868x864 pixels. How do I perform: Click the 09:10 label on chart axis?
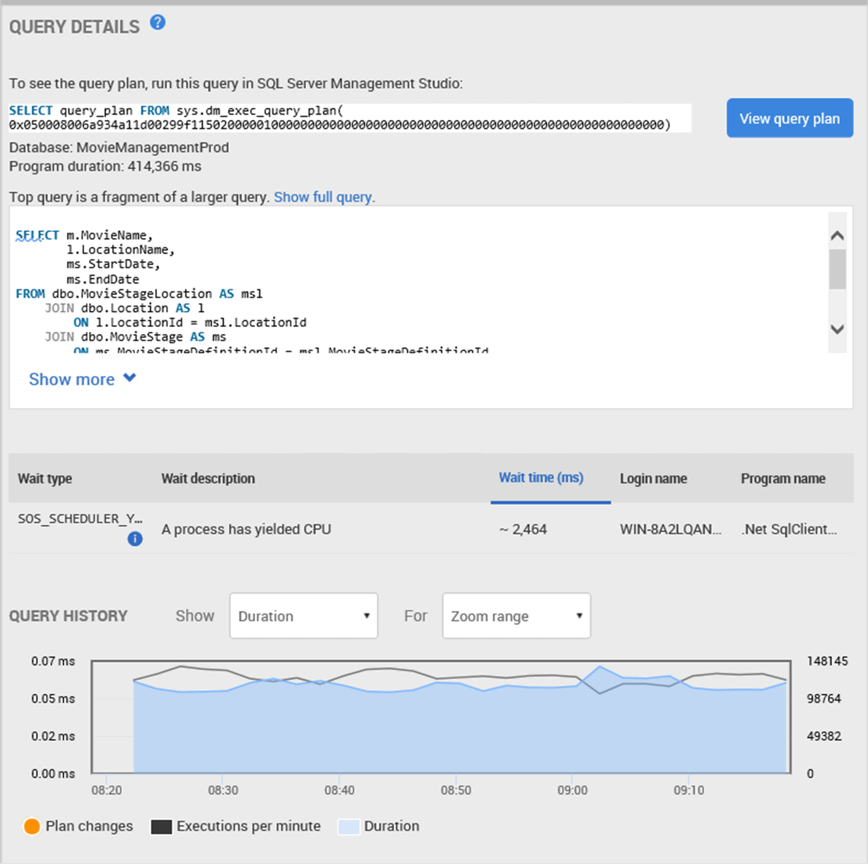click(689, 790)
